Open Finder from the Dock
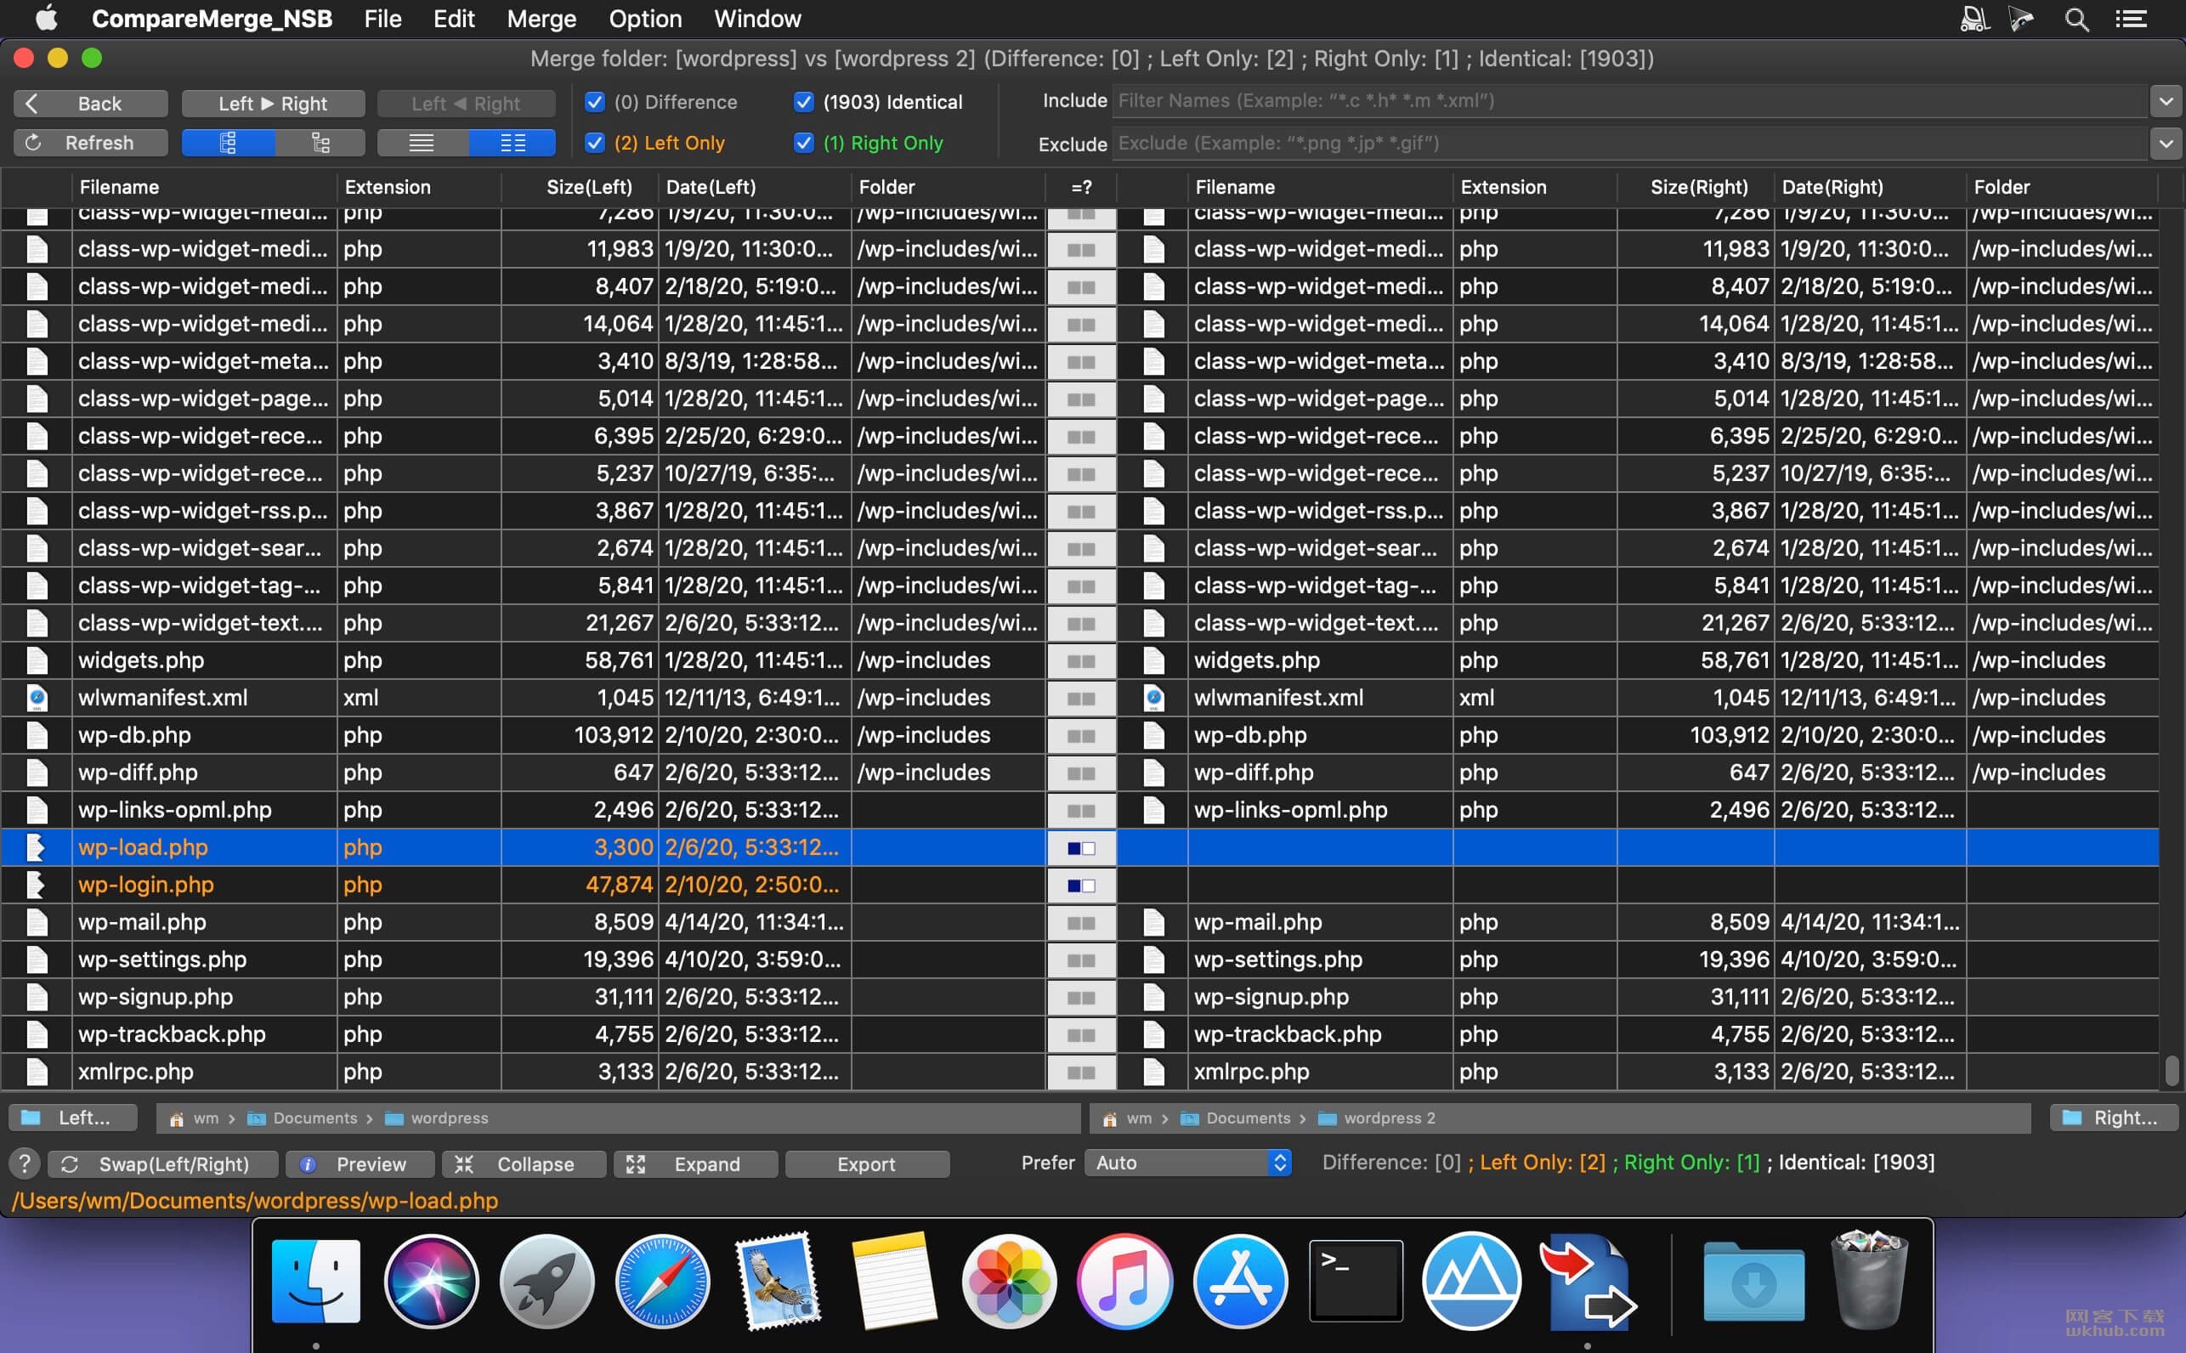Viewport: 2186px width, 1353px height. click(x=316, y=1281)
